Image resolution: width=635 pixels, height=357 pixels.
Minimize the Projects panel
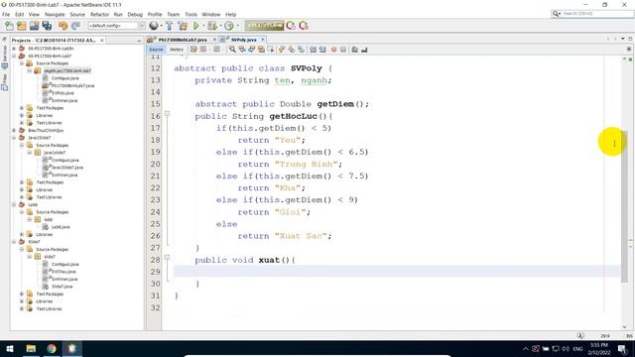[139, 41]
